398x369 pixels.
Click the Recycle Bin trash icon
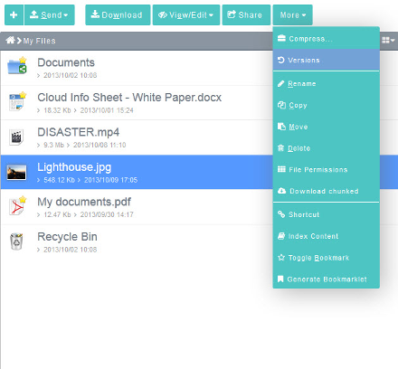pyautogui.click(x=16, y=241)
